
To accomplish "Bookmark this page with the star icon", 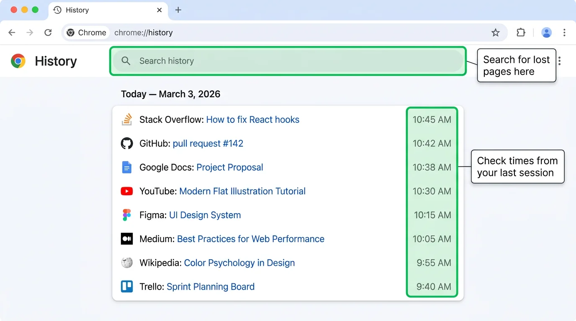I will [496, 32].
